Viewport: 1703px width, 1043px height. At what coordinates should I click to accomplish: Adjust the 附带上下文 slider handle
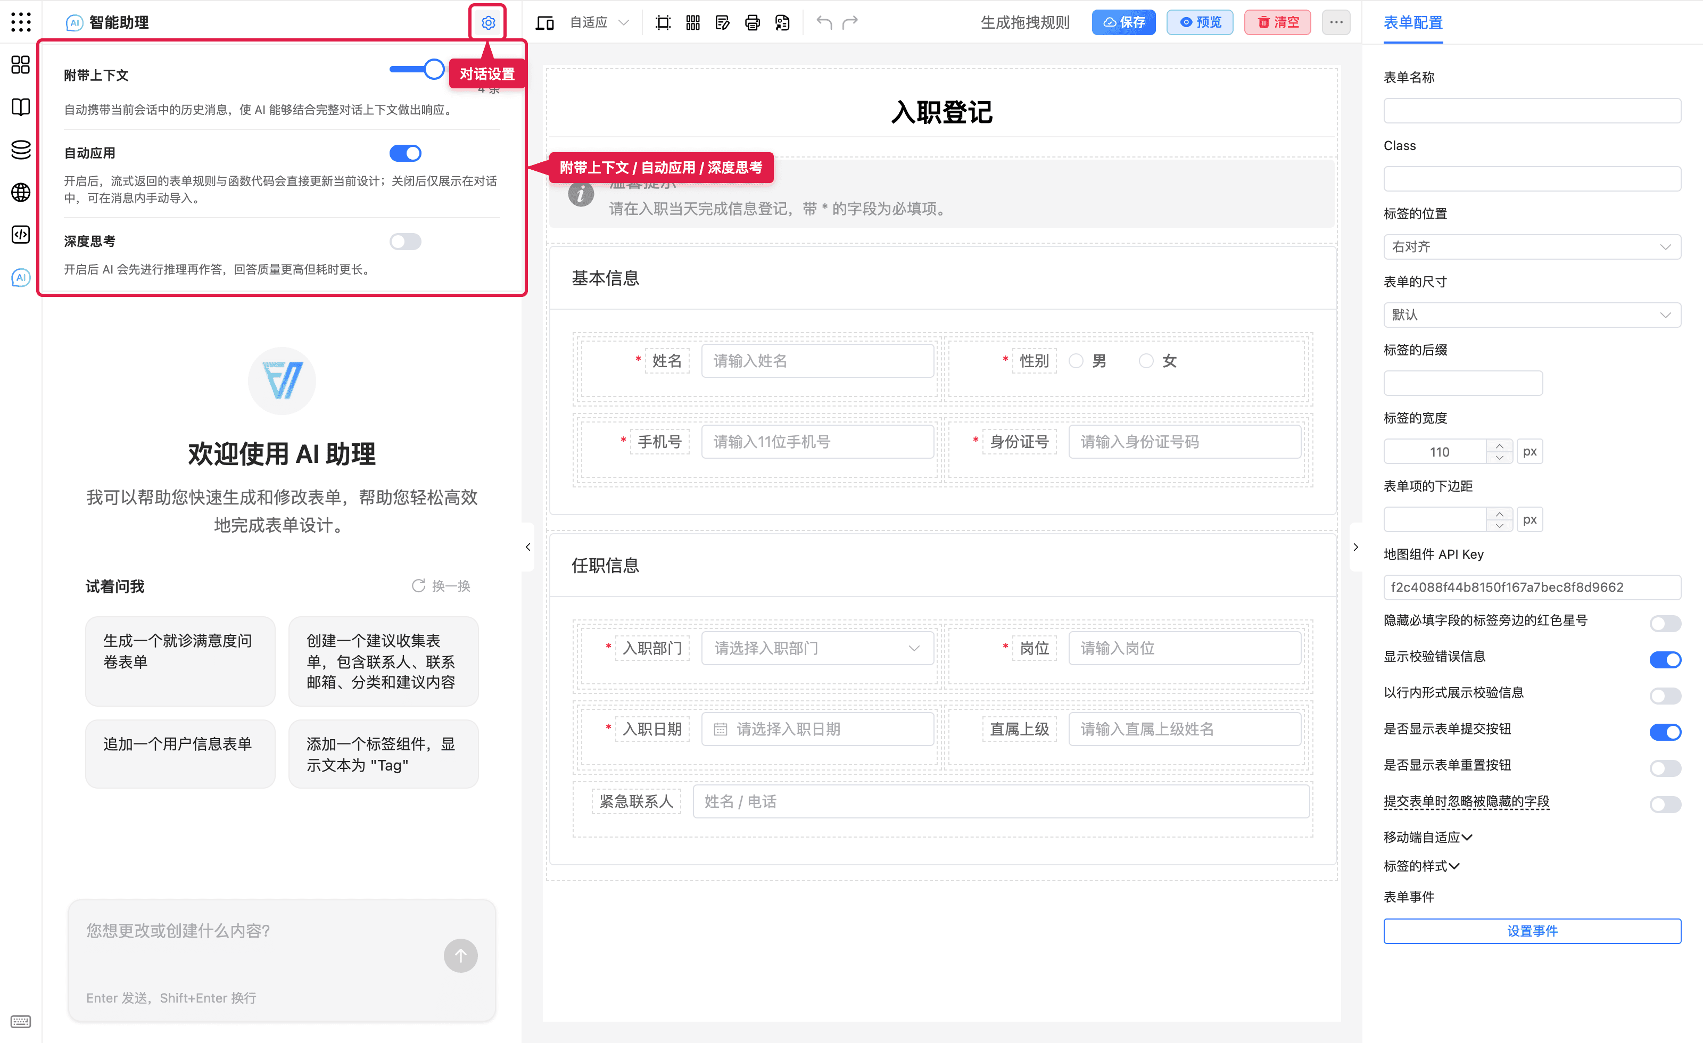[x=433, y=69]
